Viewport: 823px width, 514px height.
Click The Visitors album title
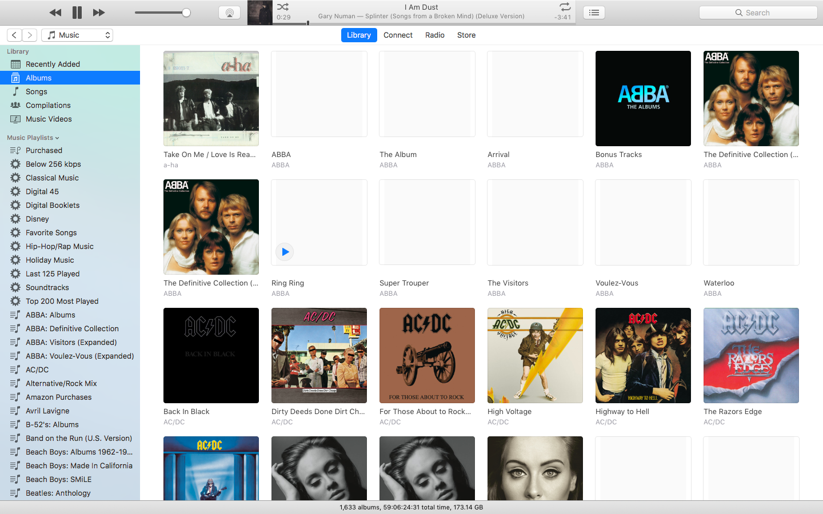point(508,283)
